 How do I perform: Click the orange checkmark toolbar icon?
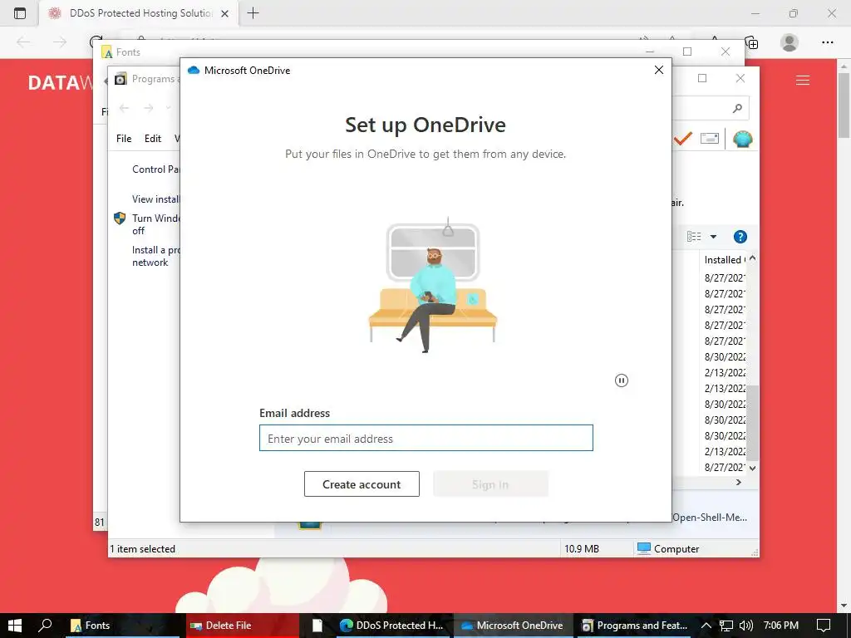[x=683, y=139]
